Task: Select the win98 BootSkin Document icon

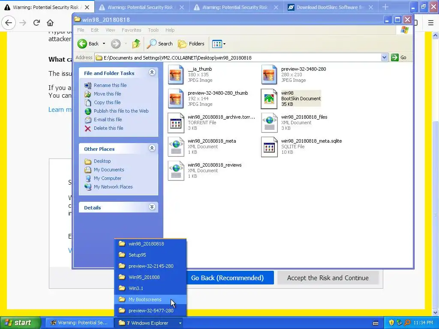Action: click(269, 99)
